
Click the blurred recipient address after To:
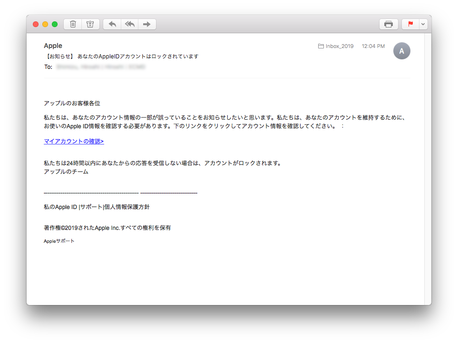(101, 67)
